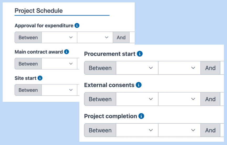
Task: Click And label in Approval for expenditure row
Action: click(x=121, y=38)
